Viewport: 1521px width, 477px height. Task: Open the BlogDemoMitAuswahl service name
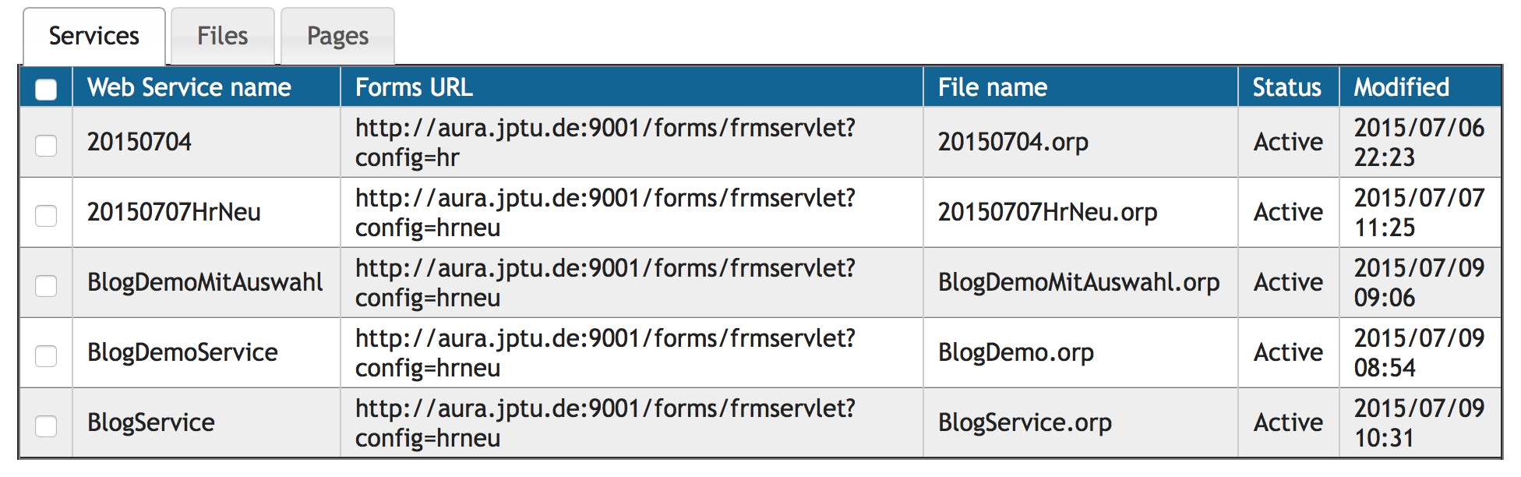[205, 282]
